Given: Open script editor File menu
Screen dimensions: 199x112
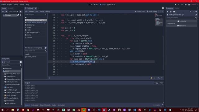Looking at the screenshot, I should tap(26, 12).
